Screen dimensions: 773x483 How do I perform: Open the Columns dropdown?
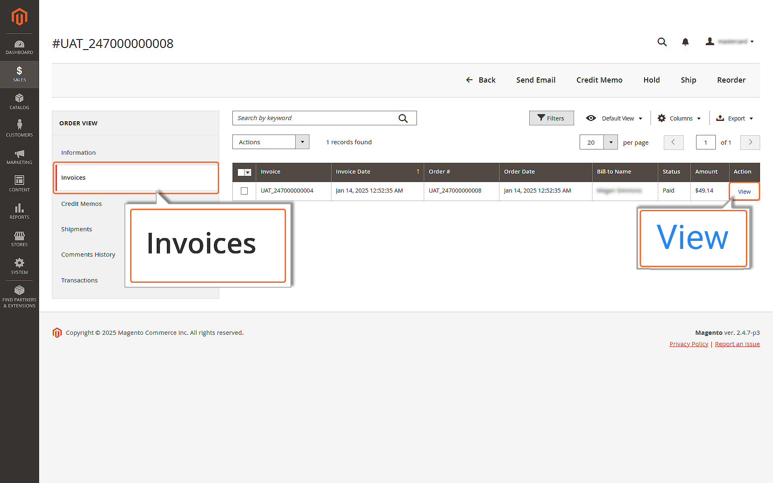coord(679,118)
